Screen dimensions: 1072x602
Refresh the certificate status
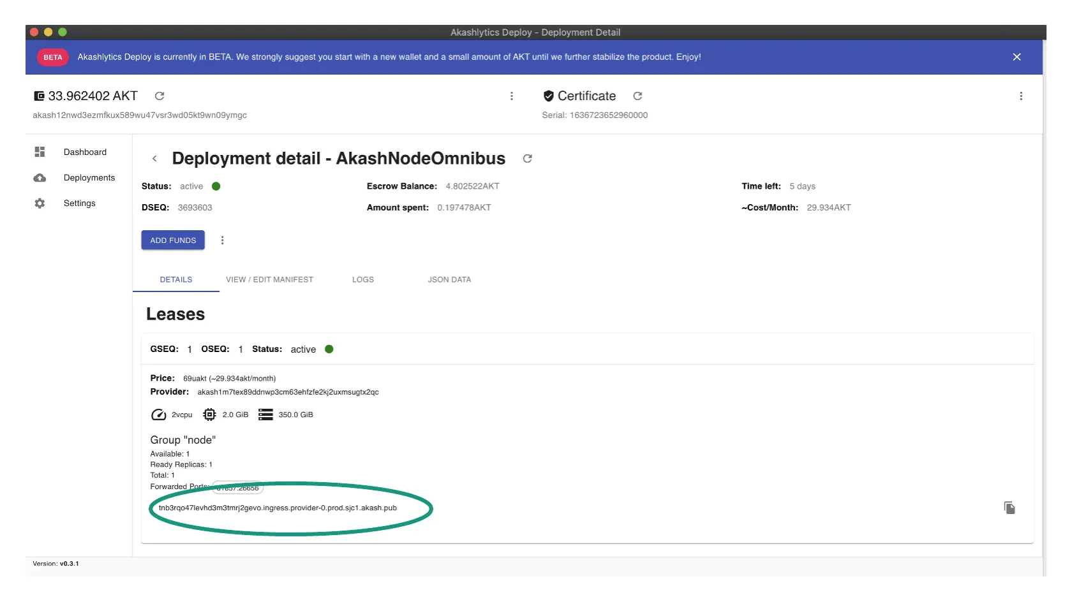[637, 96]
